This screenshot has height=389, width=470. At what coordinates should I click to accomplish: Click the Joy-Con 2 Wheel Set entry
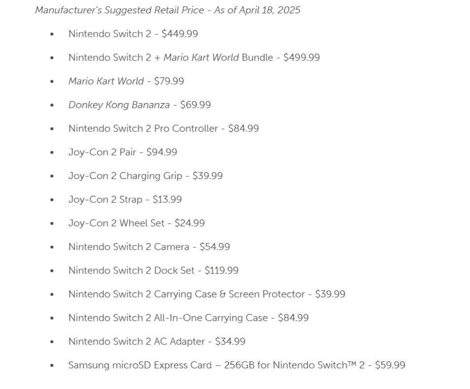click(136, 223)
